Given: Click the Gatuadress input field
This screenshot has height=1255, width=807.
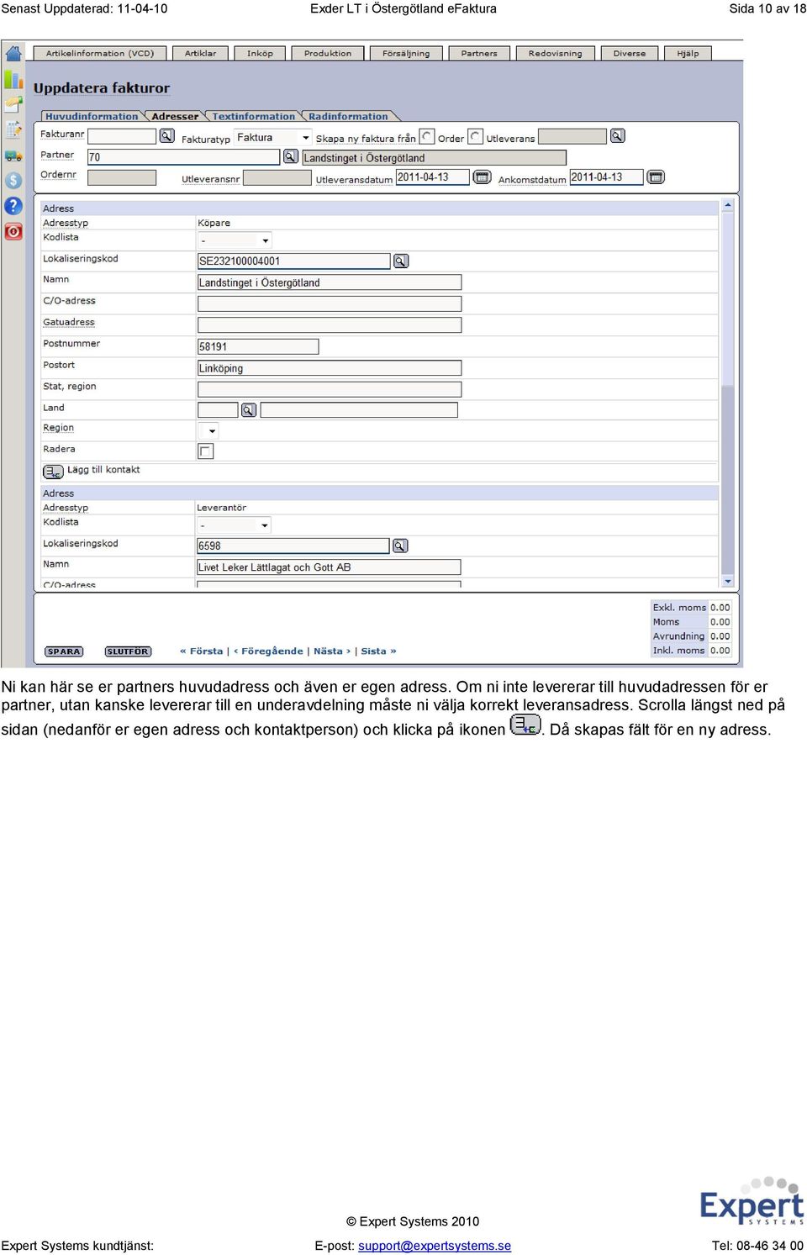Looking at the screenshot, I should coord(330,324).
